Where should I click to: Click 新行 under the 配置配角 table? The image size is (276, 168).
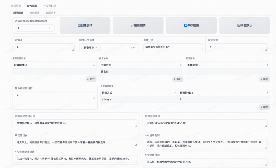(x=264, y=79)
